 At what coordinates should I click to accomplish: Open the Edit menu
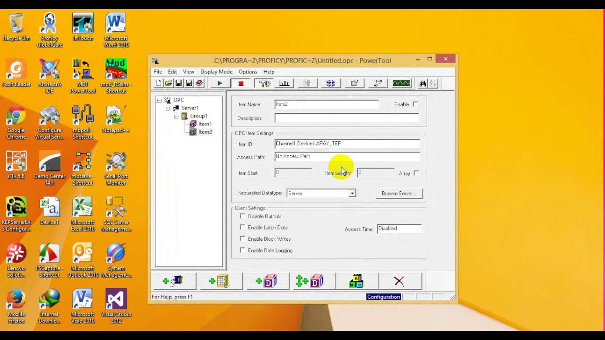[173, 72]
